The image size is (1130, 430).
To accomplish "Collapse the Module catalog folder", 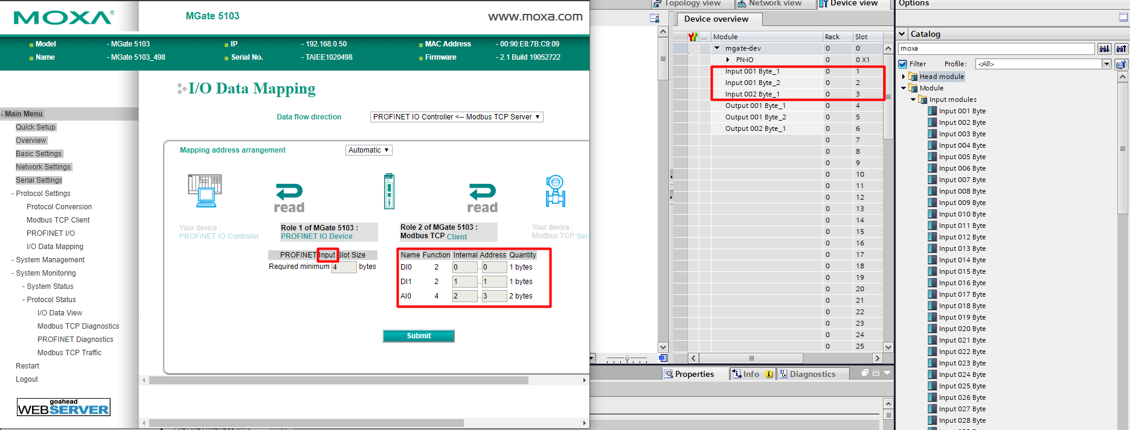I will [904, 88].
